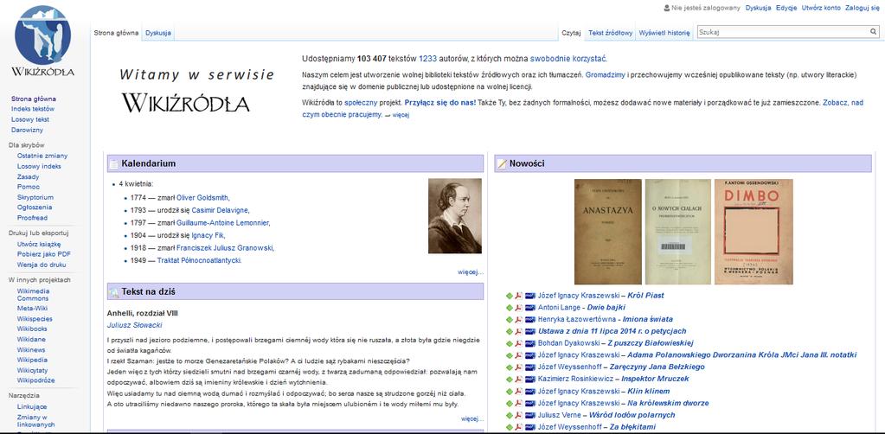Image resolution: width=885 pixels, height=434 pixels.
Task: Click blue mobi icon for Zaręczyny Jana Bełzkiego
Action: click(530, 367)
